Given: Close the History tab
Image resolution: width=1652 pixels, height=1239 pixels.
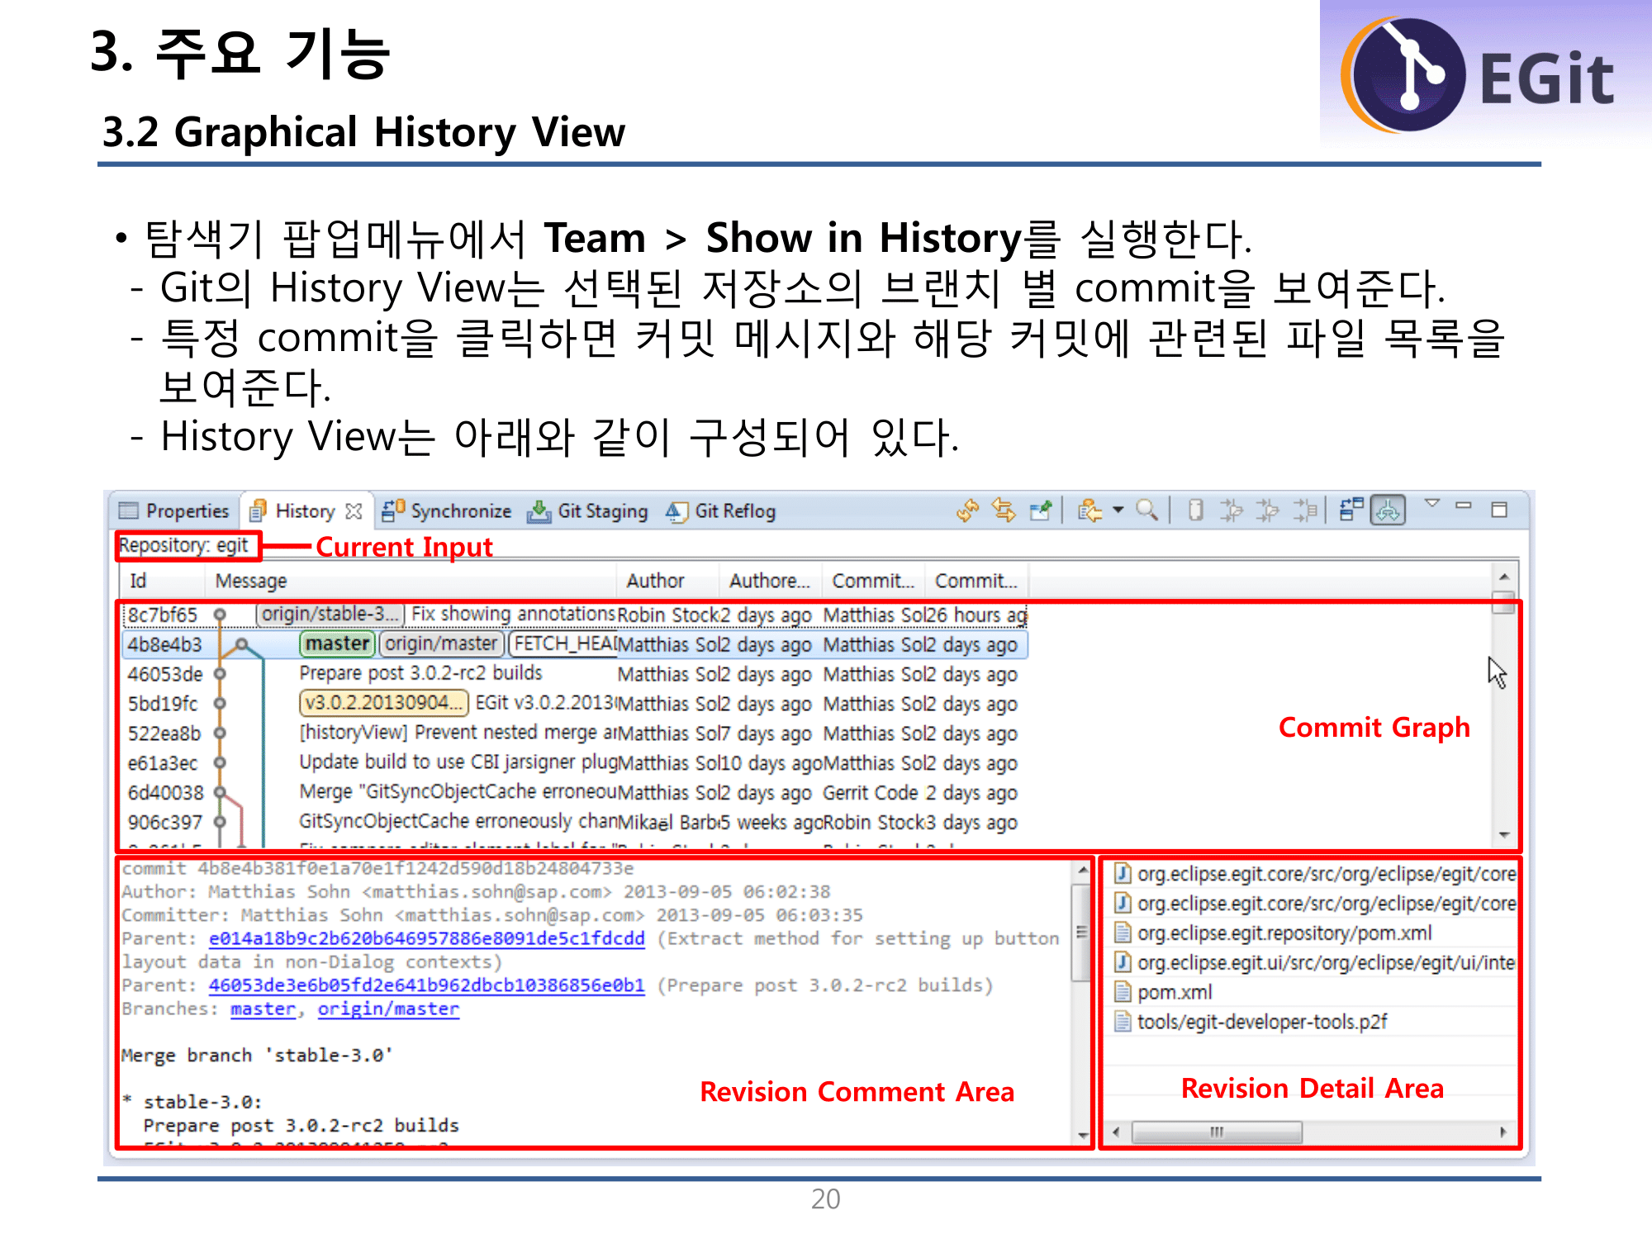Looking at the screenshot, I should pyautogui.click(x=354, y=511).
